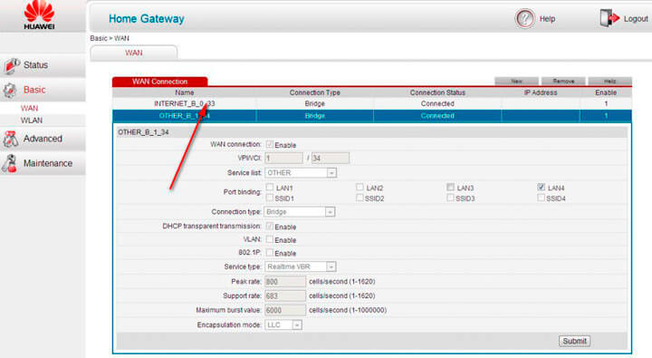The image size is (652, 358).
Task: Click the Logout door icon
Action: point(609,18)
